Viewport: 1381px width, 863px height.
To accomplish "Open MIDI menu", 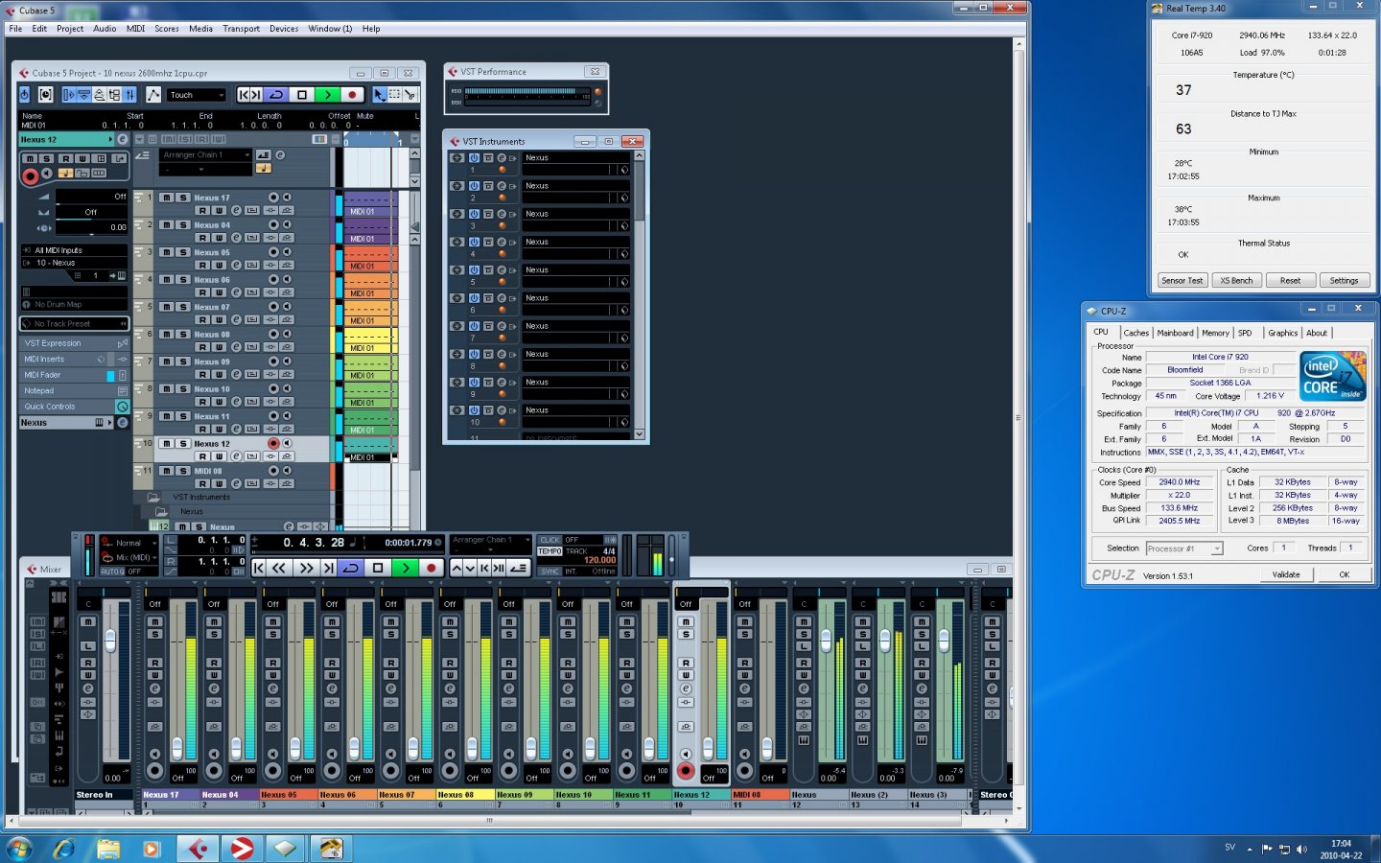I will click(x=135, y=29).
